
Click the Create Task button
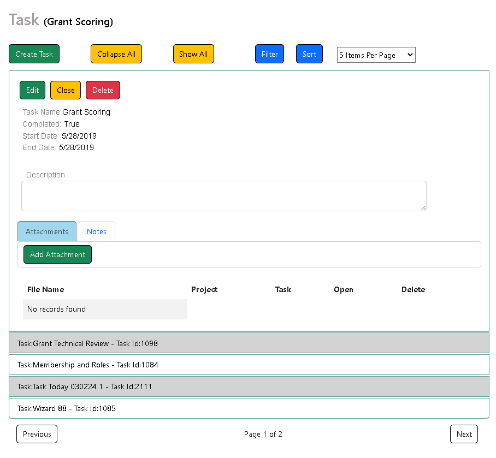point(34,54)
